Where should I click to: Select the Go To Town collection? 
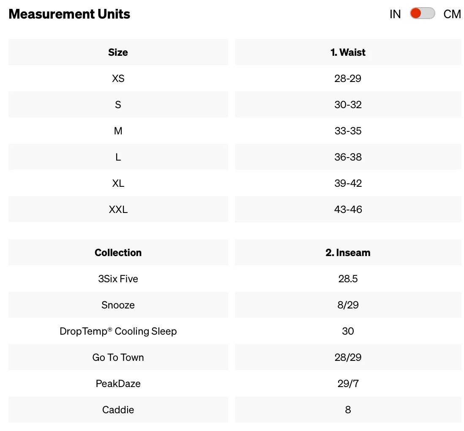pyautogui.click(x=118, y=357)
